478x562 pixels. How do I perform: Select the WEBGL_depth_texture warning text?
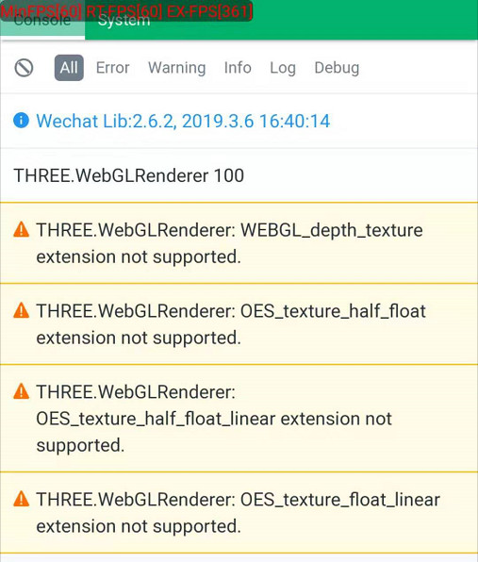point(229,243)
